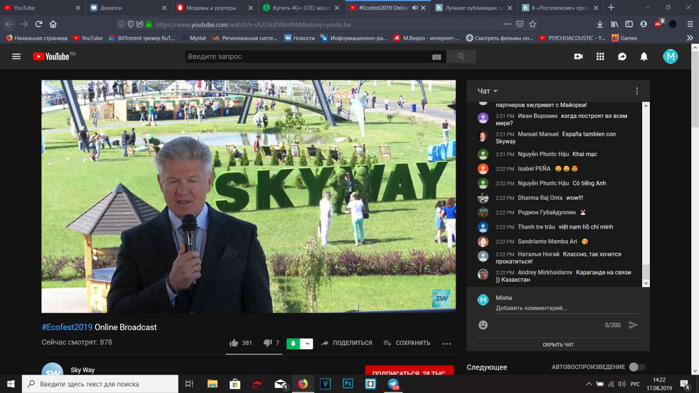Open page actions ellipsis in address bar
The height and width of the screenshot is (393, 699).
point(507,24)
